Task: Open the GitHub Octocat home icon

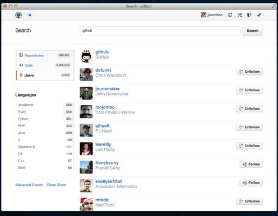Action: point(18,15)
